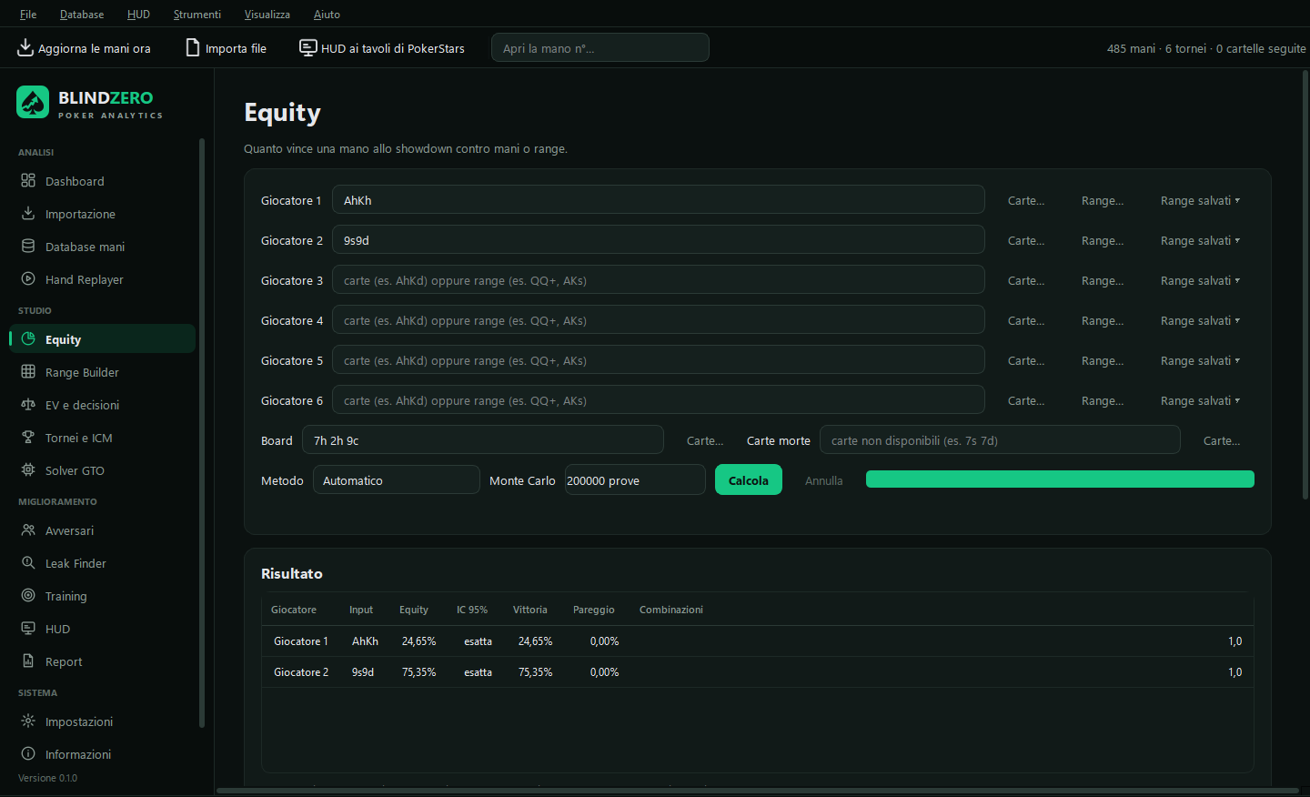Open Range salvati dropdown for Giocatore 1
Viewport: 1310px width, 797px height.
1200,200
